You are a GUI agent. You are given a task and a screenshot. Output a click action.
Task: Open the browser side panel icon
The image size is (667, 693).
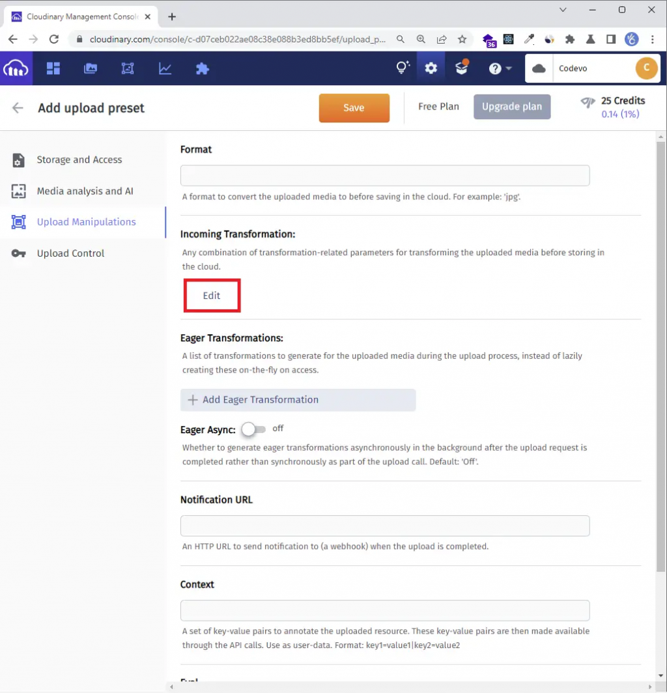[611, 39]
